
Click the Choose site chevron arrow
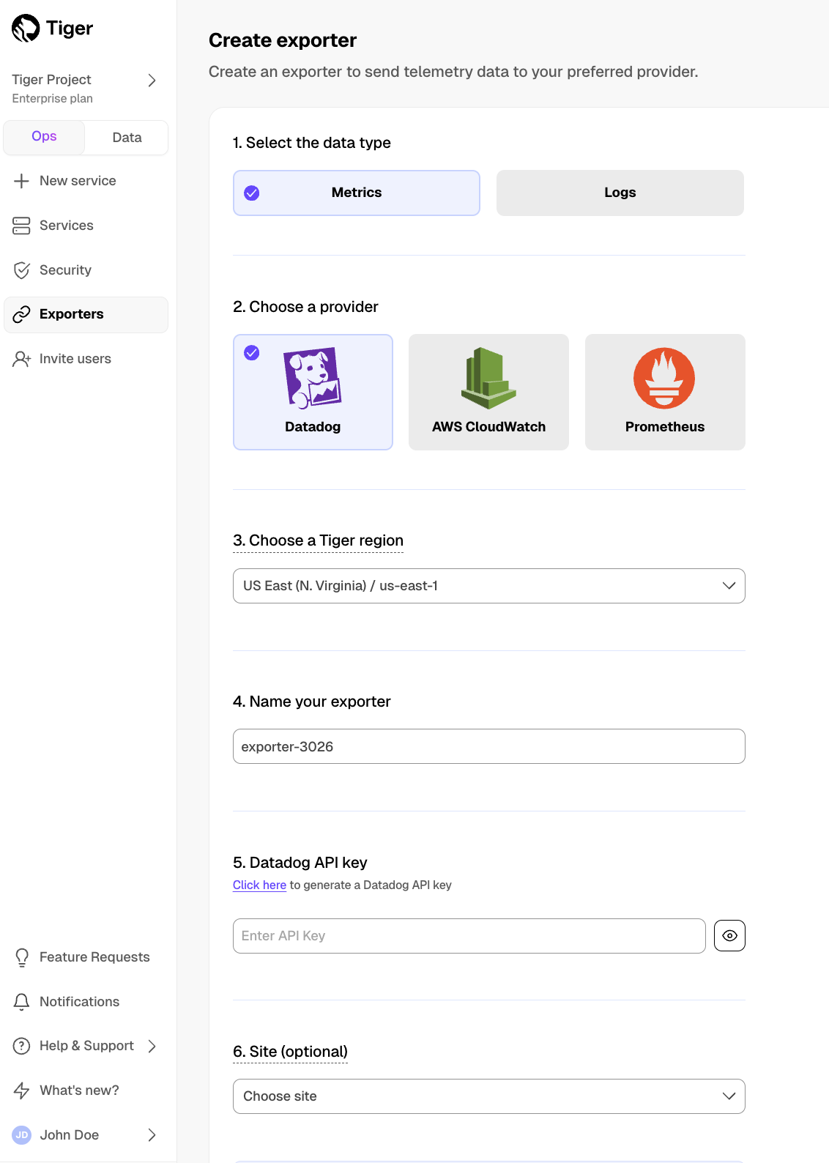(x=729, y=1096)
